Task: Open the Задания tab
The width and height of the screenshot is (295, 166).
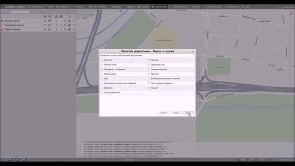Action: click(x=143, y=7)
